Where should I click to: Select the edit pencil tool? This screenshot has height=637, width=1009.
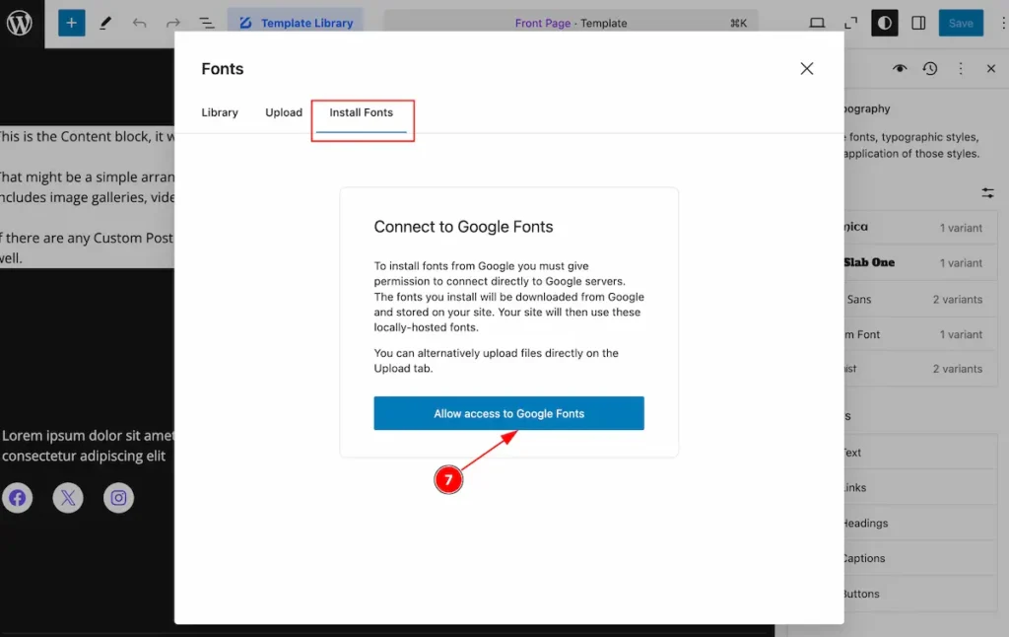pos(105,24)
